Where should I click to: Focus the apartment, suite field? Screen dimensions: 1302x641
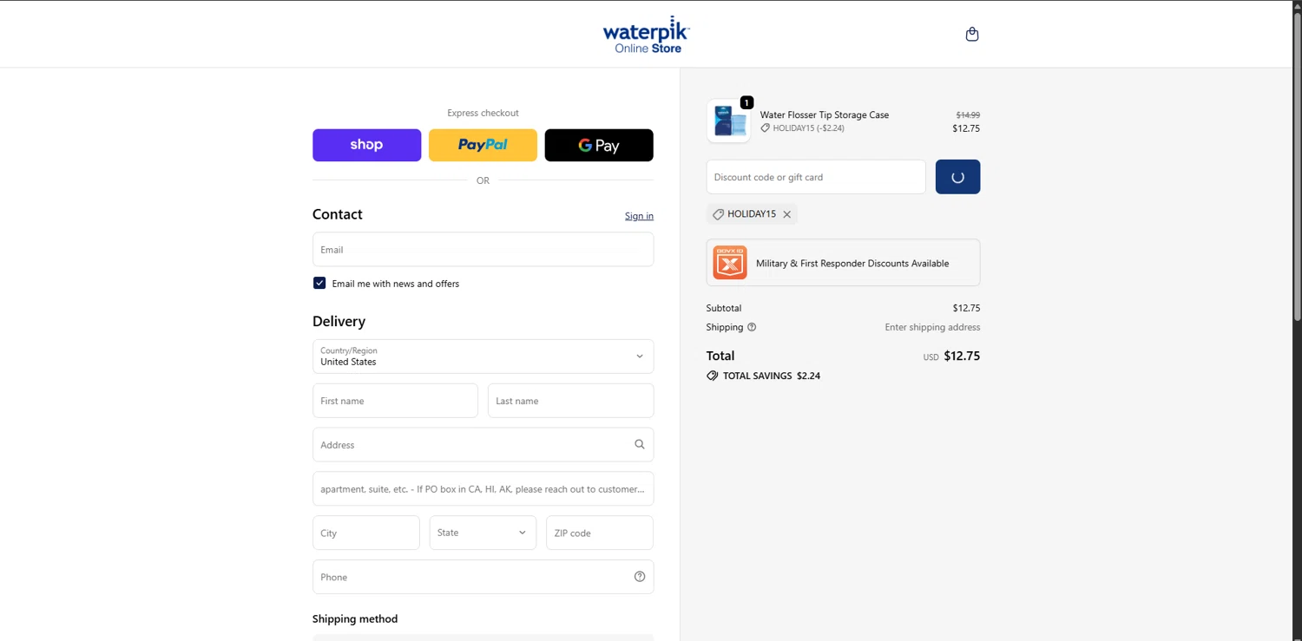pos(483,489)
